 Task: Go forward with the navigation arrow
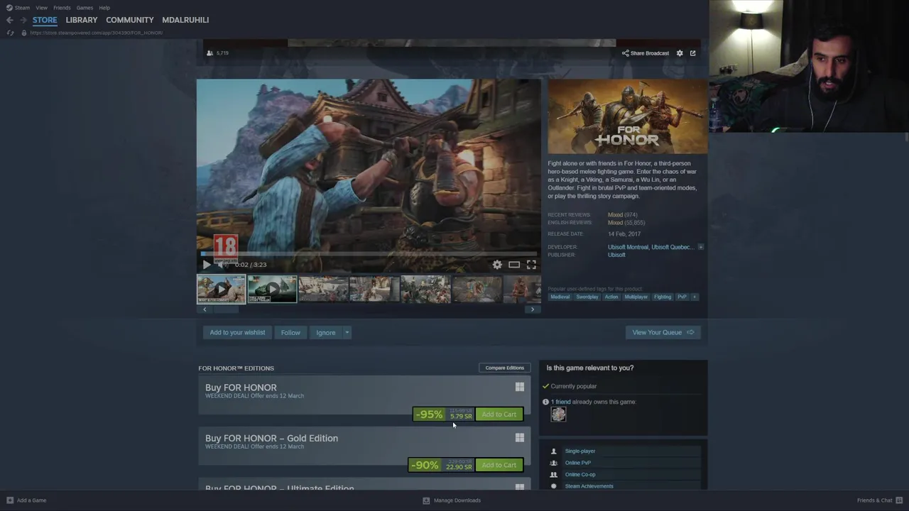point(23,20)
